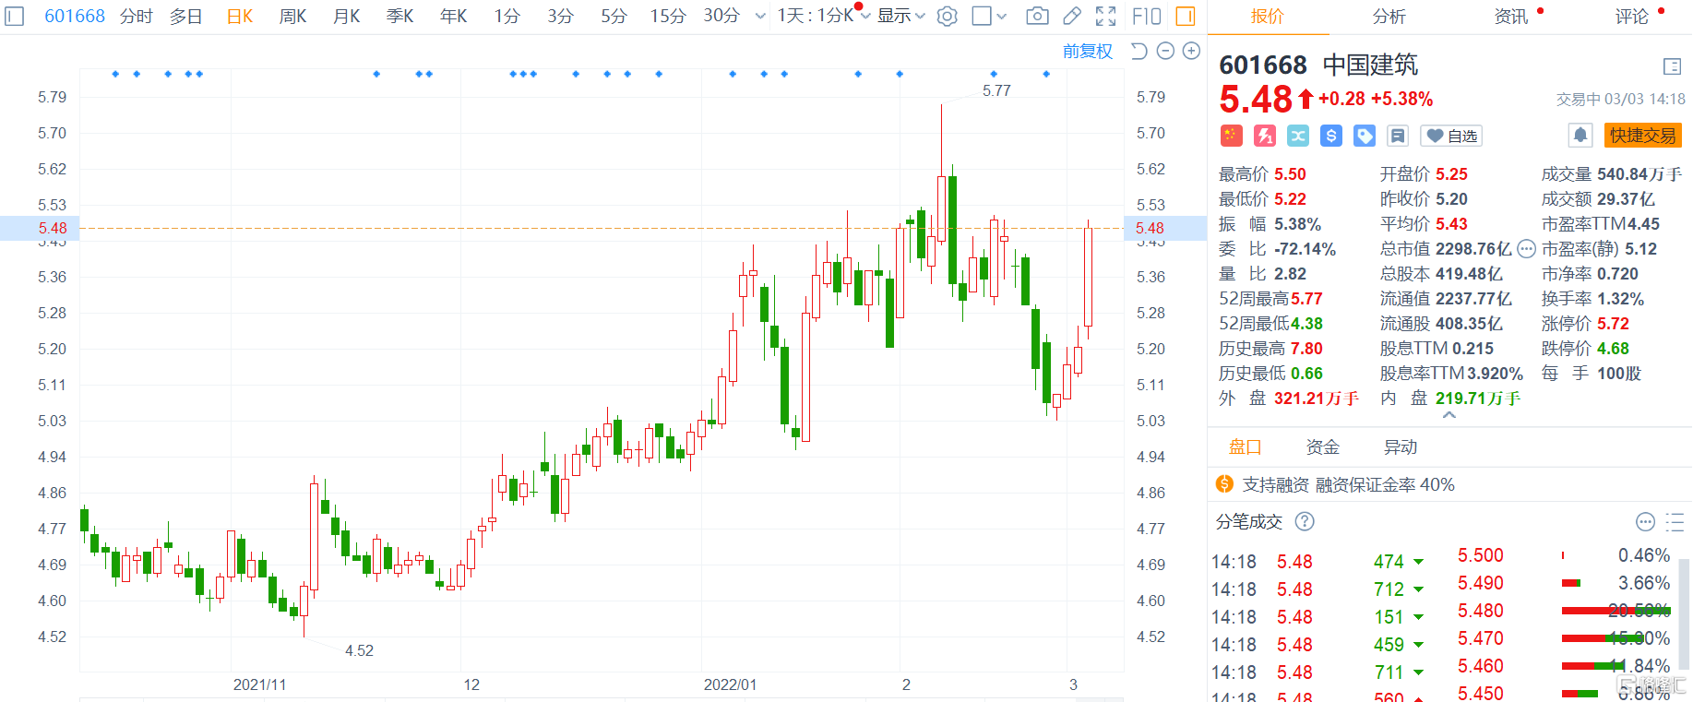Click the price alert bell icon
The width and height of the screenshot is (1693, 702).
(x=1580, y=136)
